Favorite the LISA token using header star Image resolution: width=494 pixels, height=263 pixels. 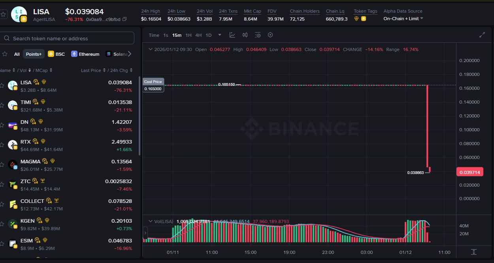(3, 14)
